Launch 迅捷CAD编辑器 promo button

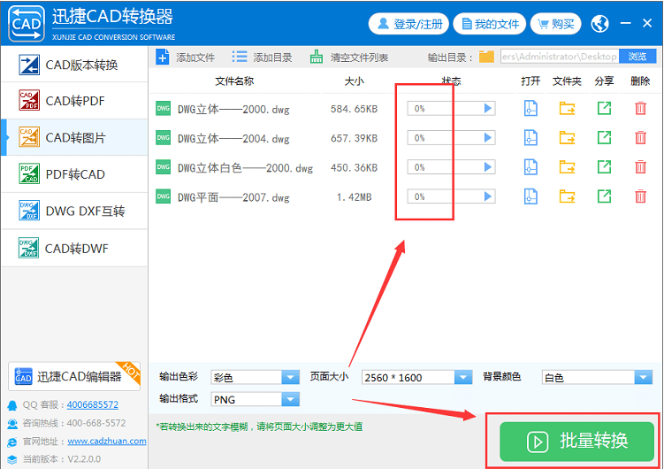pyautogui.click(x=74, y=376)
